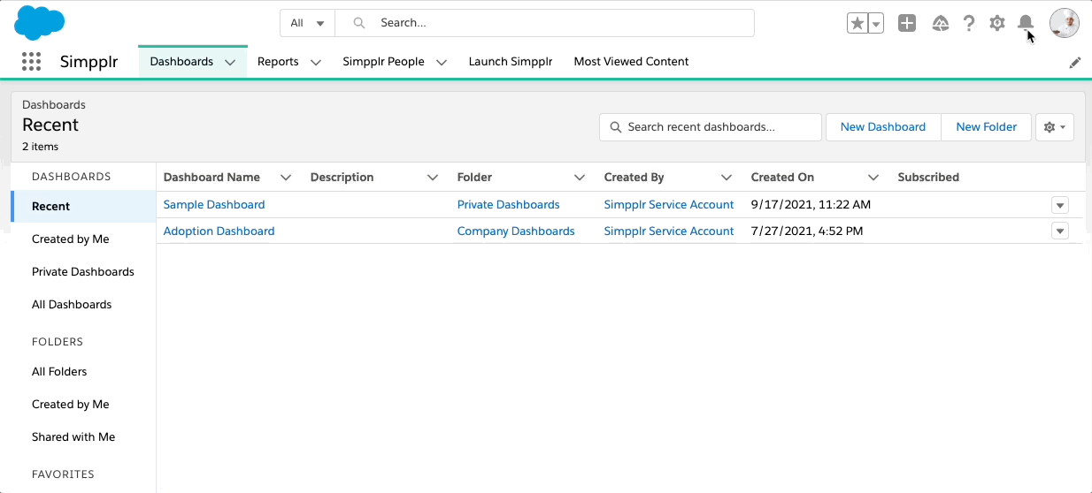Viewport: 1092px width, 493px height.
Task: Open the favorites list dropdown arrow
Action: pos(876,24)
